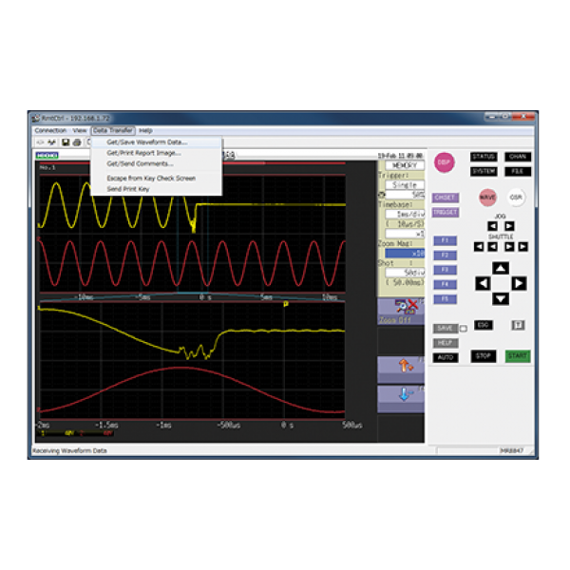This screenshot has height=570, width=570.
Task: Click the JOG left arrow
Action: click(x=493, y=225)
